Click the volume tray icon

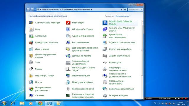tap(162, 103)
